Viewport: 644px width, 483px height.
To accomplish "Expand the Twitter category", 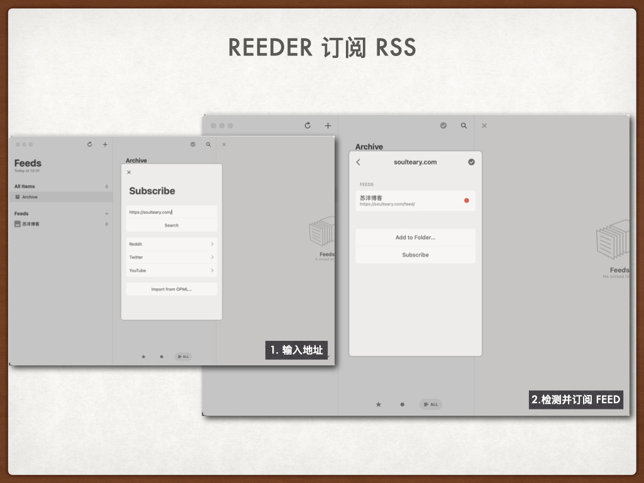I will 171,257.
